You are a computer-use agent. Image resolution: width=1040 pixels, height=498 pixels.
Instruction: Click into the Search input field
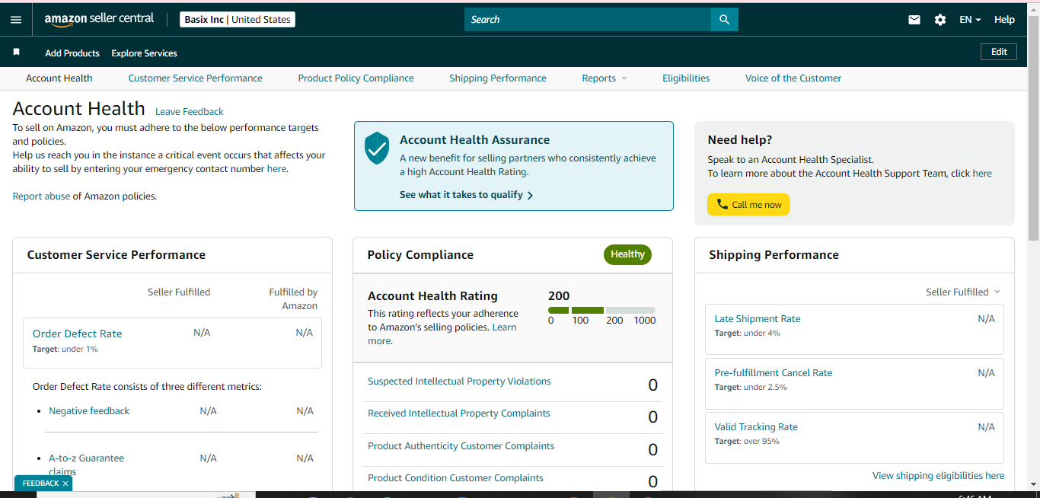click(588, 20)
